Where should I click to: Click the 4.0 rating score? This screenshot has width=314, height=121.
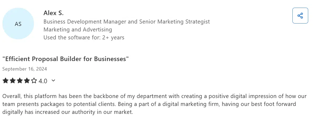click(x=43, y=81)
